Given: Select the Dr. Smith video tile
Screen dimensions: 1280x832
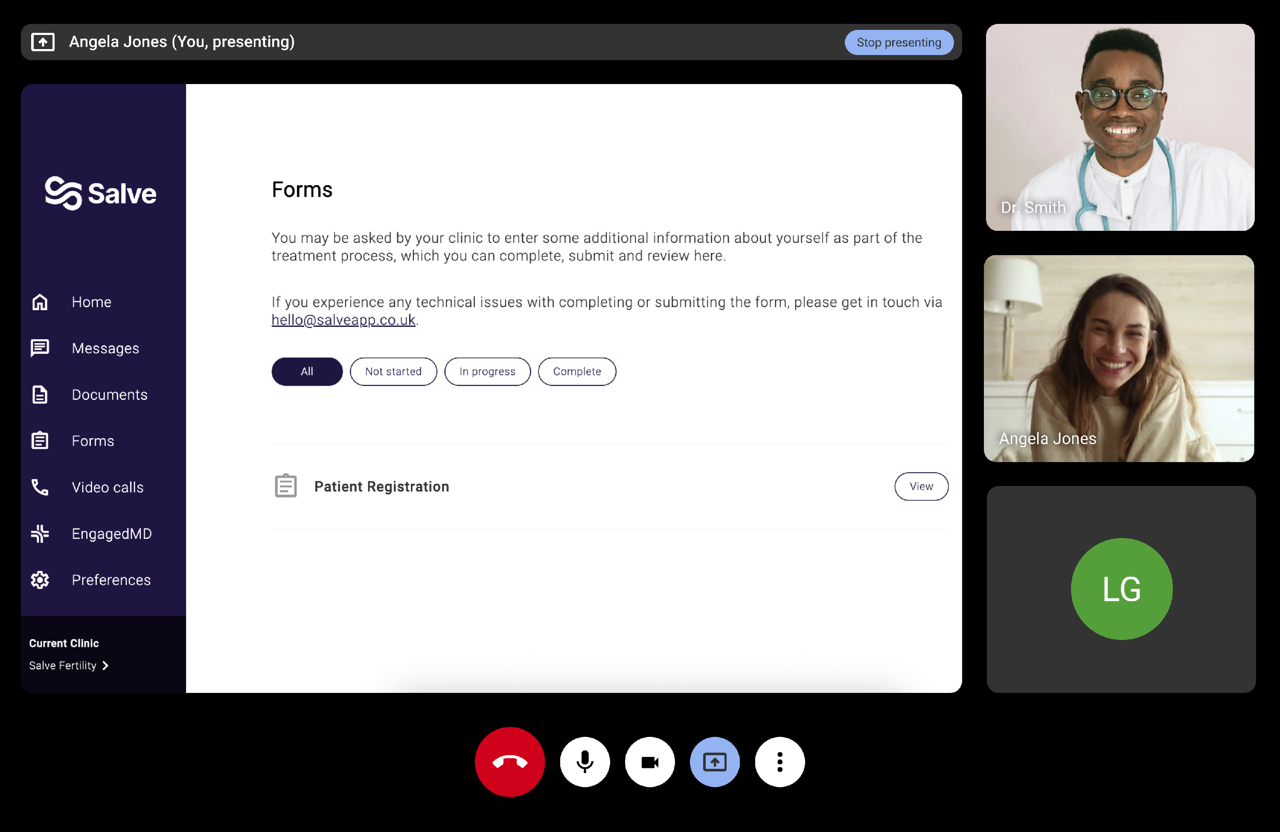Looking at the screenshot, I should click(x=1120, y=128).
